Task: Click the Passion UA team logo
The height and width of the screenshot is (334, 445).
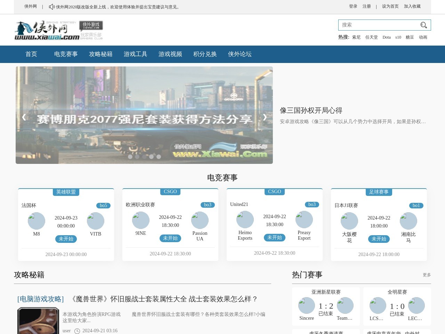Action: tap(200, 220)
